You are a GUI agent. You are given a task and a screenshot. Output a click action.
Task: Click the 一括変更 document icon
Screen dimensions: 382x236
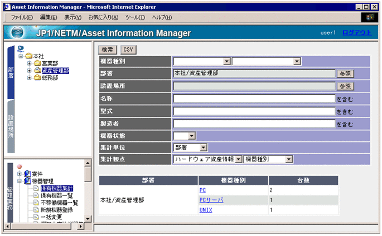point(36,217)
